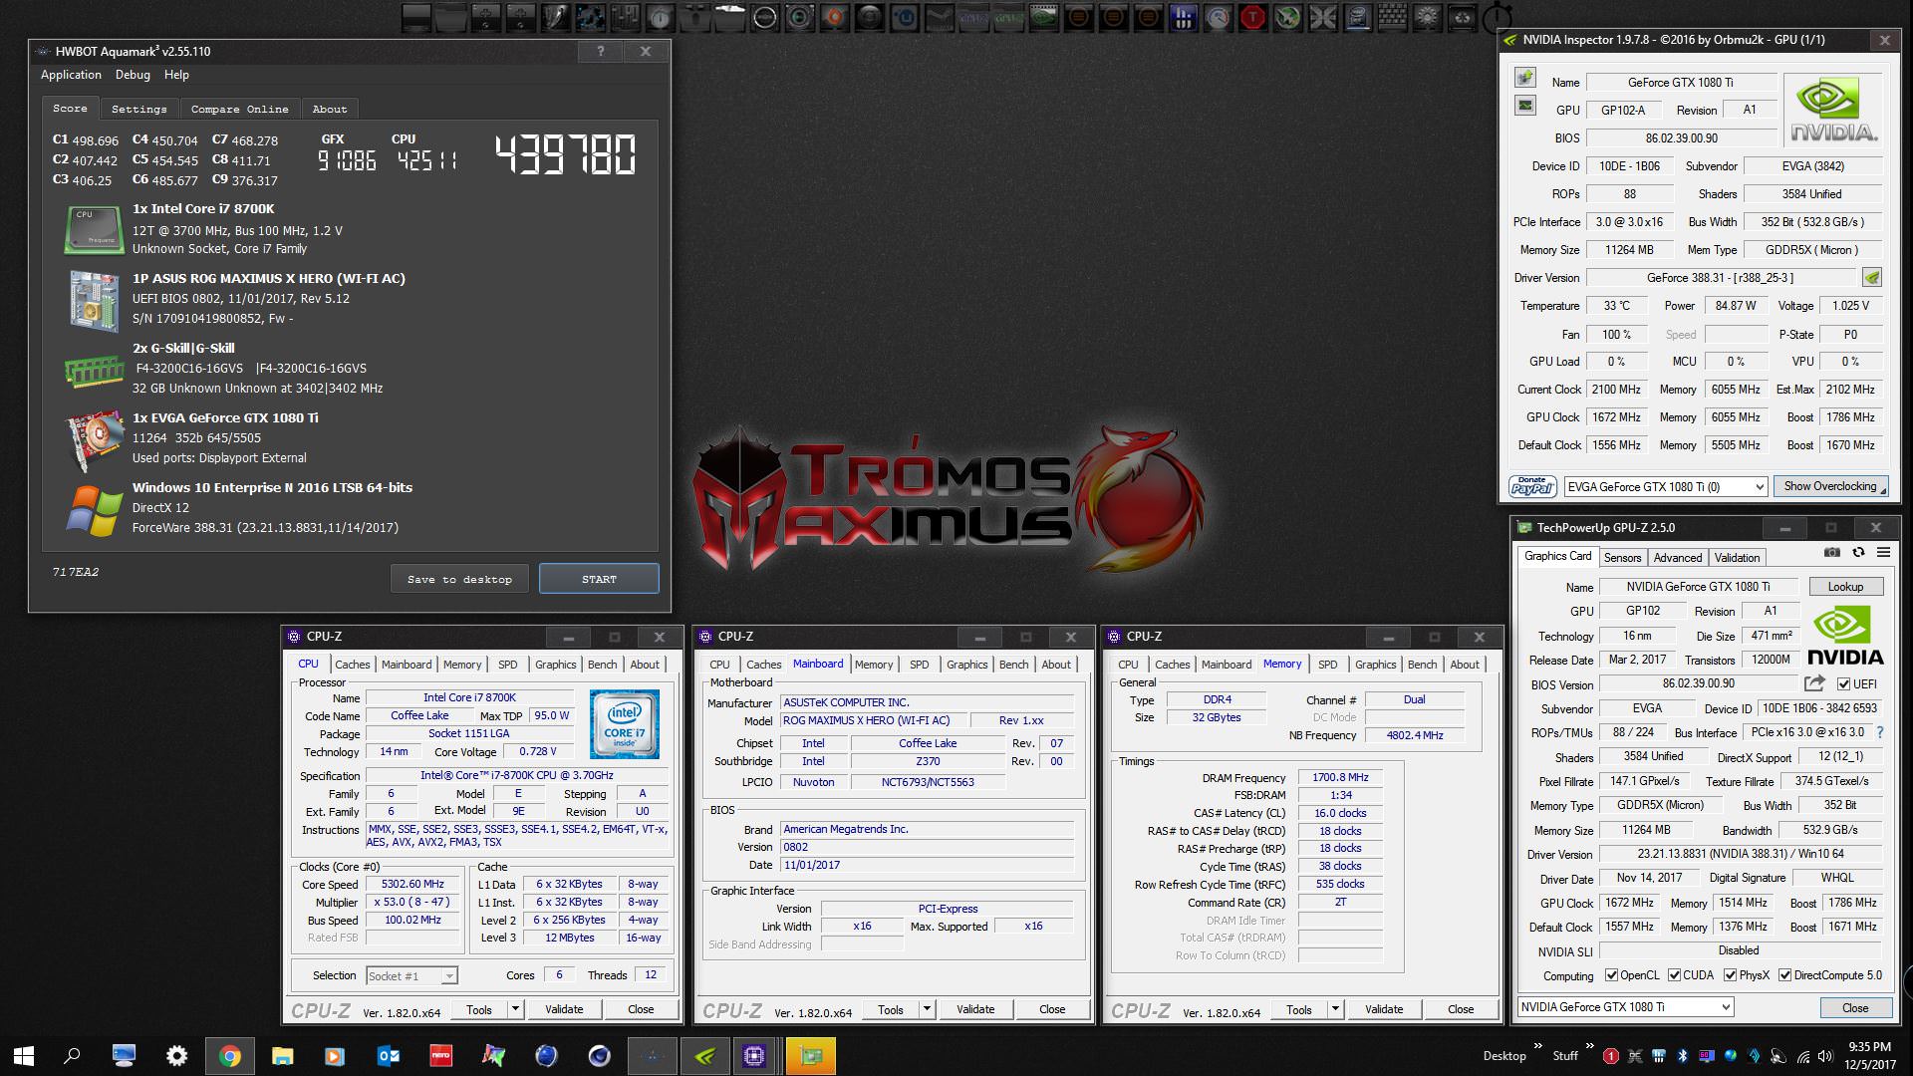Click the Wi-Fi network tray icon
This screenshot has width=1913, height=1076.
tap(1804, 1056)
